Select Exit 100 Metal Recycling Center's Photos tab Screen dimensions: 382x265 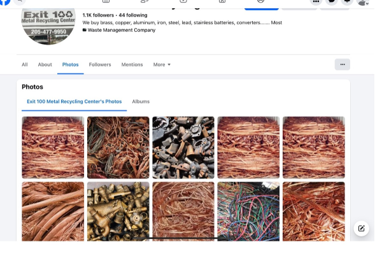pos(74,101)
